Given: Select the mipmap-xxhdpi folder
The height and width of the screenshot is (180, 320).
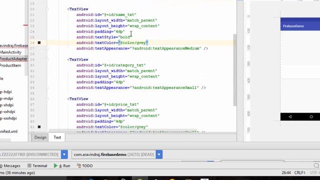Looking at the screenshot, I should click(7, 111).
